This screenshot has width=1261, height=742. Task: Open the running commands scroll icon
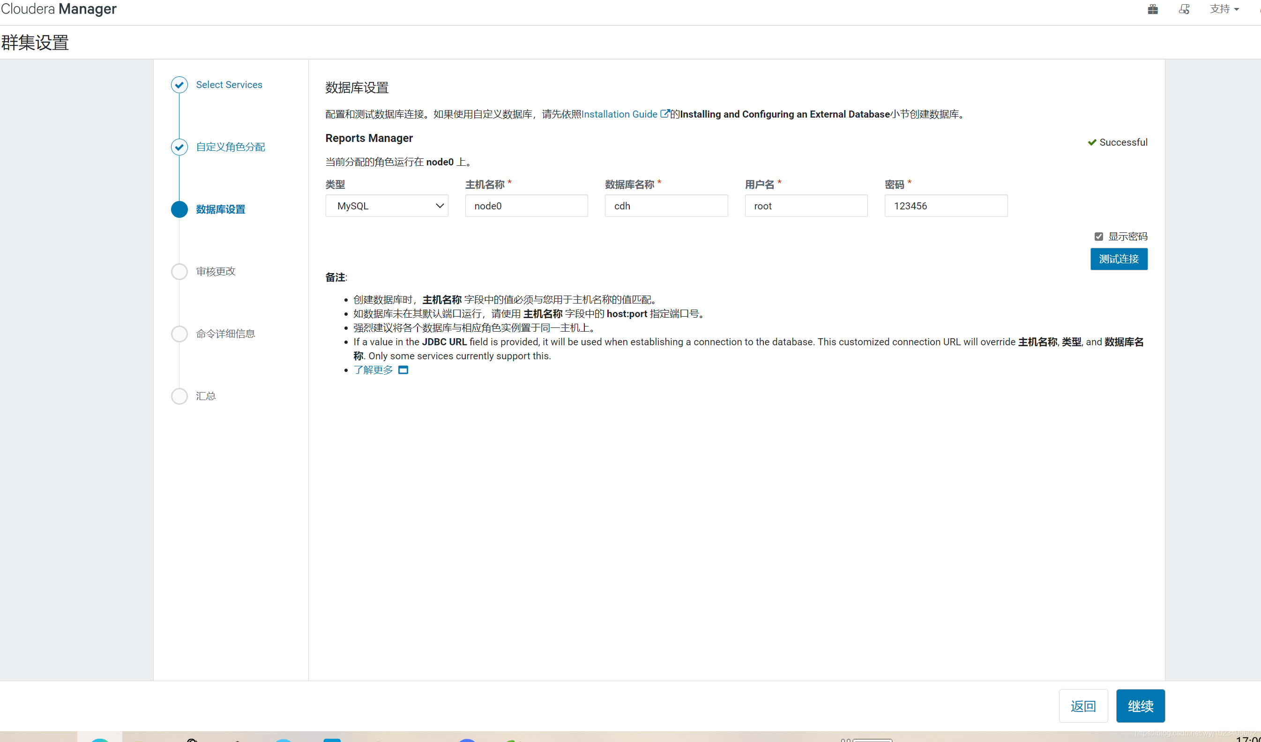pyautogui.click(x=1184, y=9)
